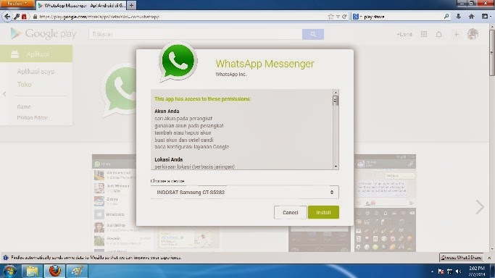
Task: Open the device selection dropdown INDOSAT Samsung
Action: point(245,192)
